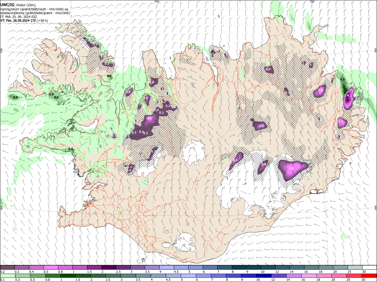This screenshot has width=377, height=282.
Task: Click the 15W longitude label
Action: point(312,1)
